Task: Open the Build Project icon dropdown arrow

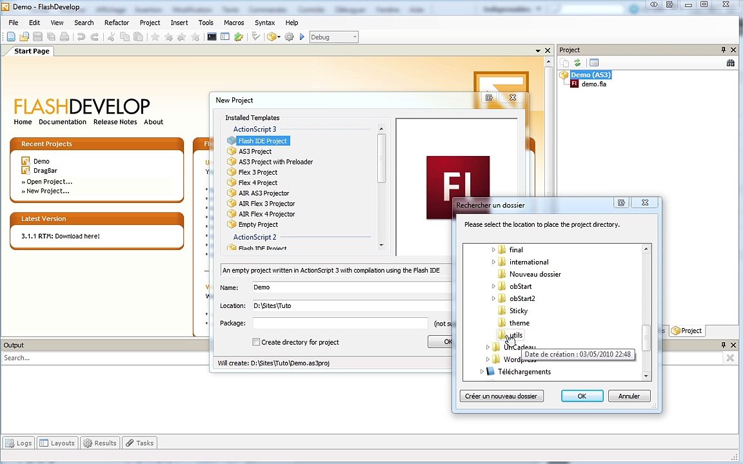Action: 279,37
